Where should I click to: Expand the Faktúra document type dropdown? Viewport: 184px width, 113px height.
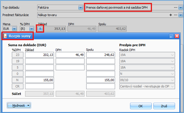[81, 8]
